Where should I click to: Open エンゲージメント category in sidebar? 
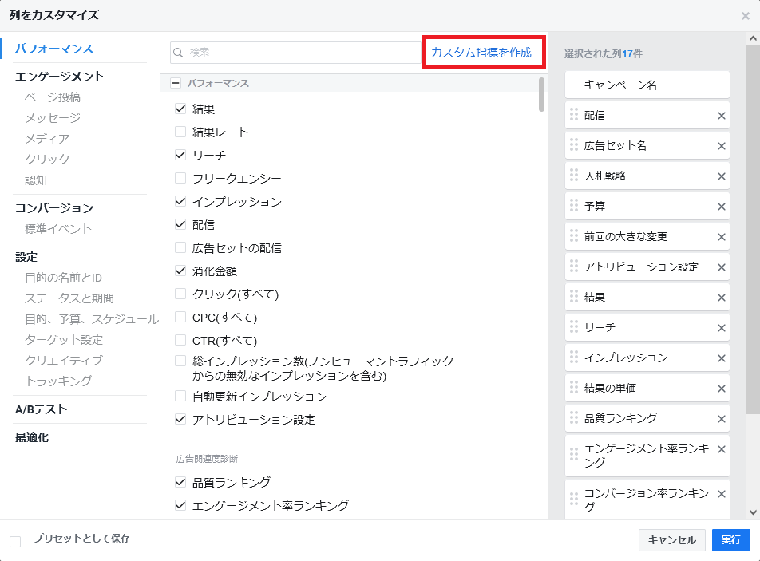pyautogui.click(x=60, y=77)
